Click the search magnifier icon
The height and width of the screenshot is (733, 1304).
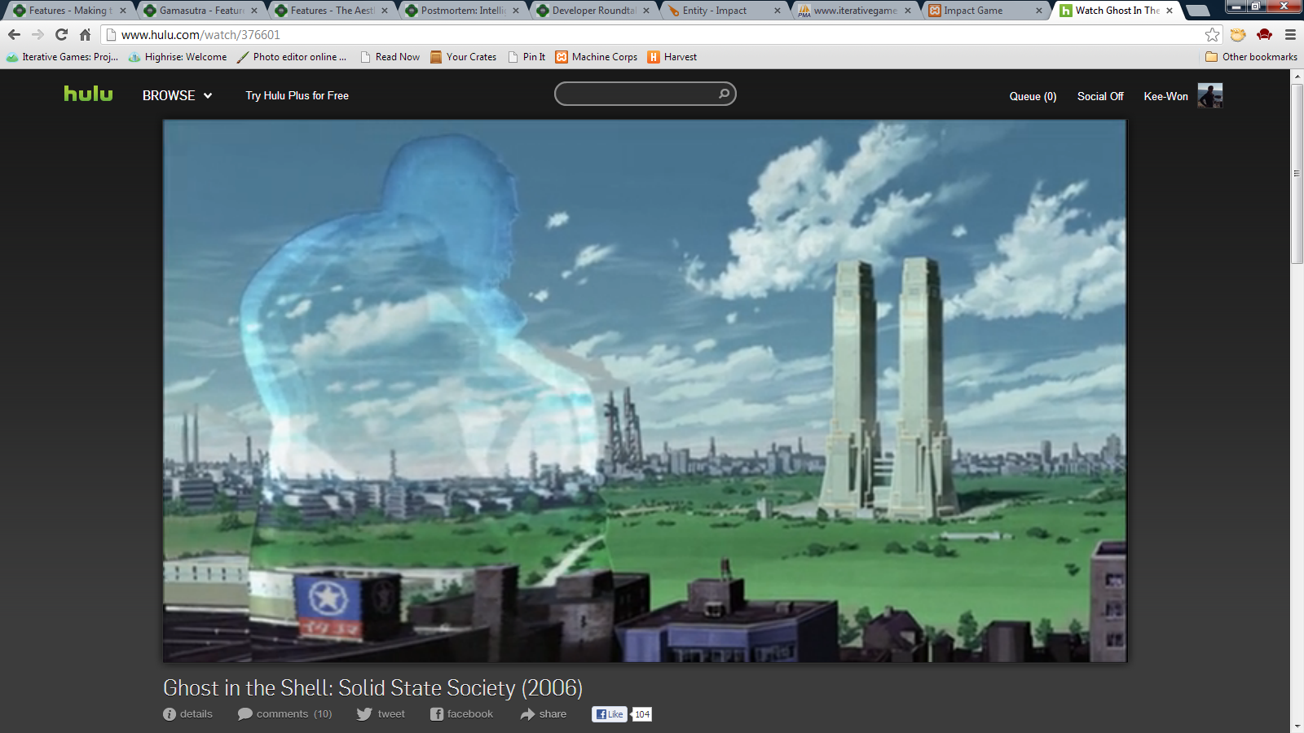(724, 94)
